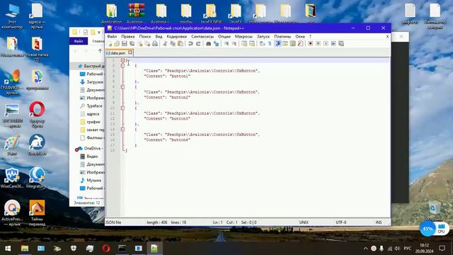This screenshot has width=453, height=255.
Task: Show hidden tray icons chevron
Action: [365, 249]
